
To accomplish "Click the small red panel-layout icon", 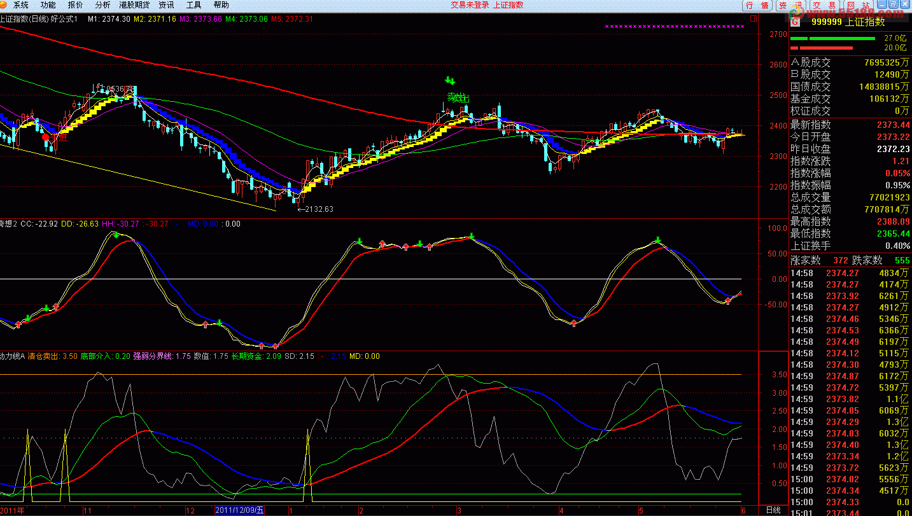I will coord(754,18).
